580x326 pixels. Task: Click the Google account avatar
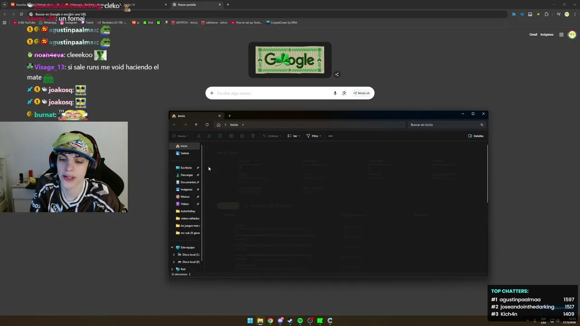pos(572,34)
